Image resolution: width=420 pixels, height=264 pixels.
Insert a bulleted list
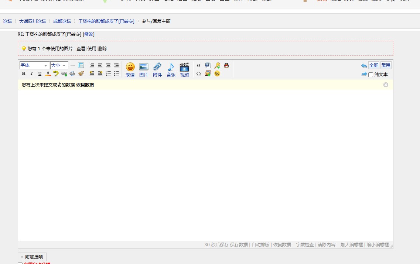click(116, 73)
